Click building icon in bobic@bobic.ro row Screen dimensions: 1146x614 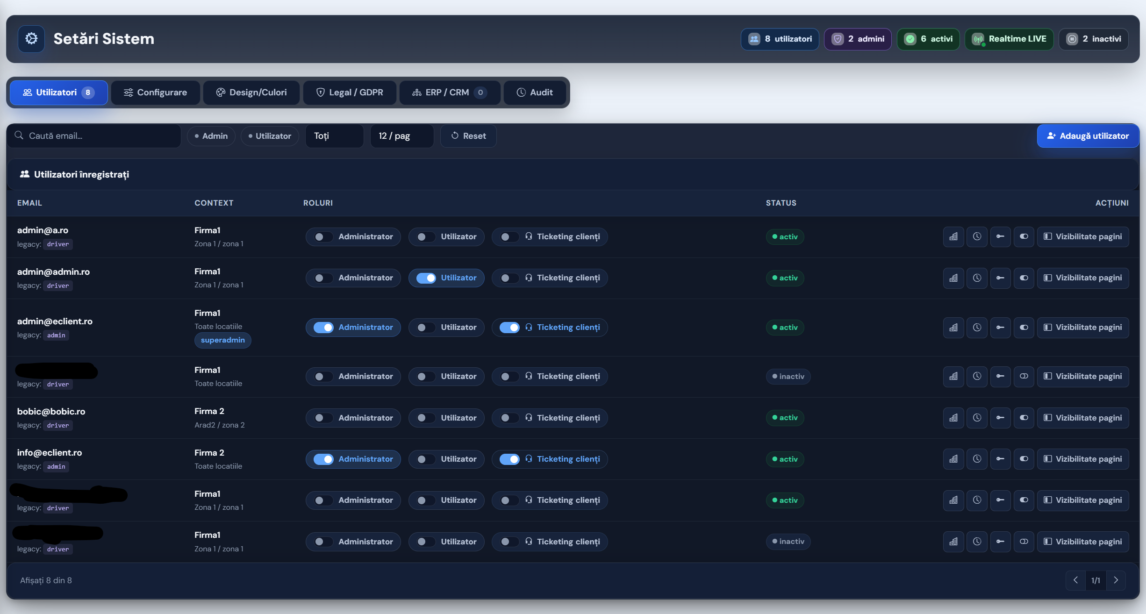coord(953,418)
